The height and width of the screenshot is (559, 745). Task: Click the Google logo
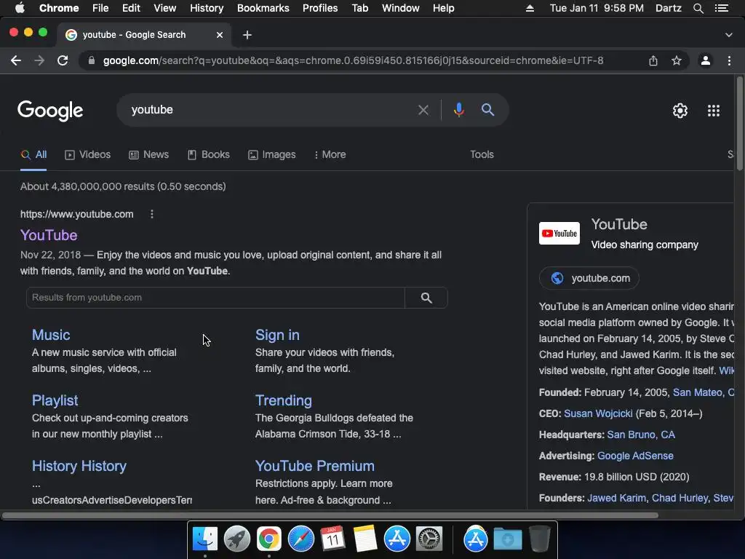[50, 111]
